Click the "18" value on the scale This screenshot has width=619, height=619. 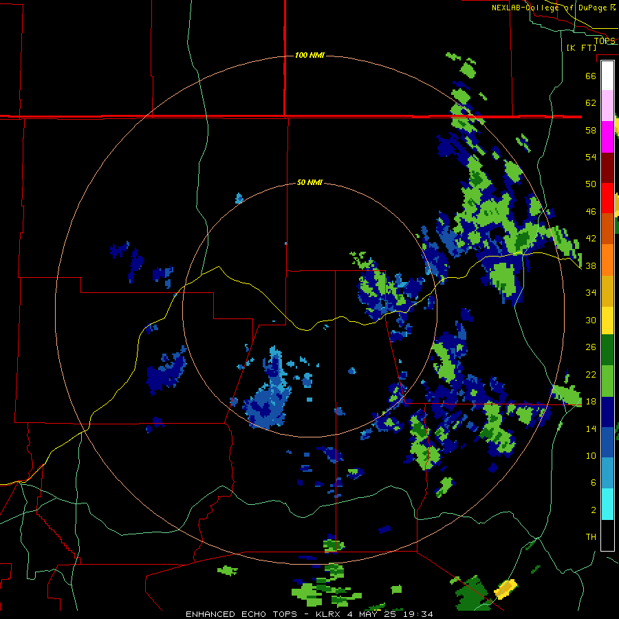pos(591,402)
